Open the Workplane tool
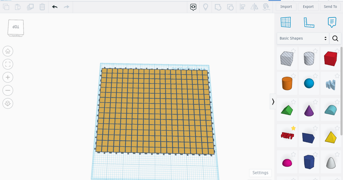Image resolution: width=343 pixels, height=180 pixels. pos(285,22)
